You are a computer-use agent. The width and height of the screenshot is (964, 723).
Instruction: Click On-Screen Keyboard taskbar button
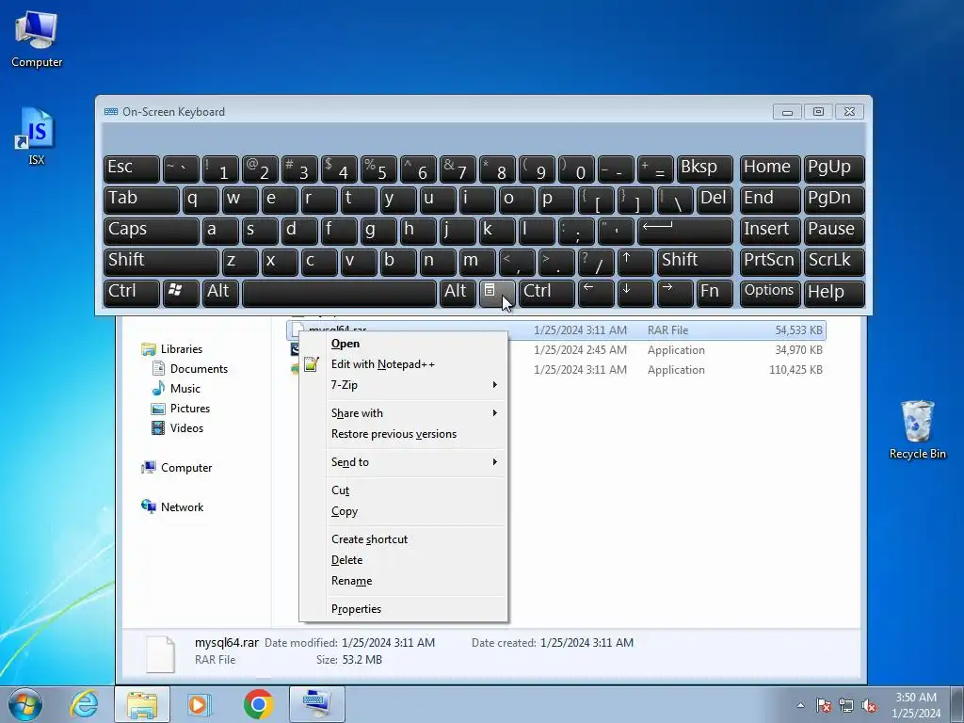pyautogui.click(x=317, y=704)
